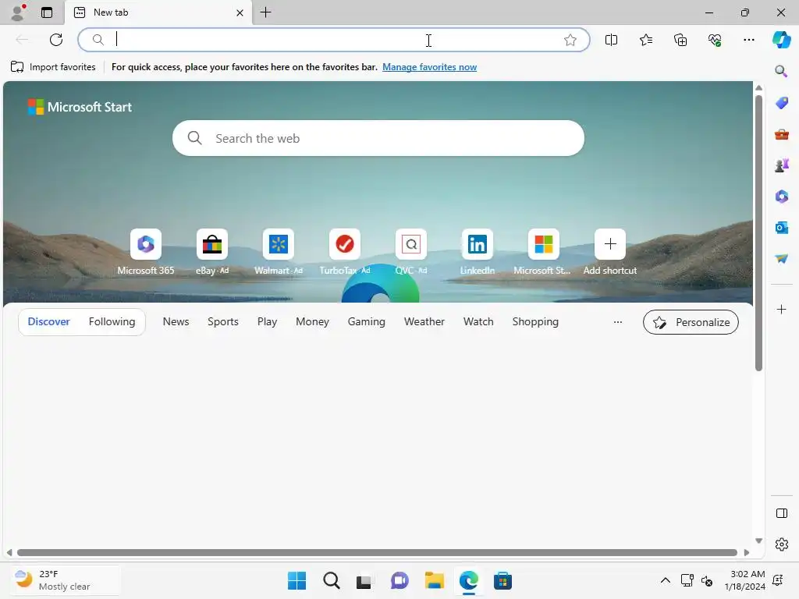
Task: Open Settings and more ellipsis menu
Action: [x=748, y=40]
